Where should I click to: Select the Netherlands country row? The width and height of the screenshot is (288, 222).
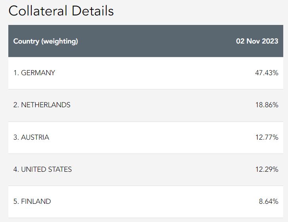coord(42,105)
